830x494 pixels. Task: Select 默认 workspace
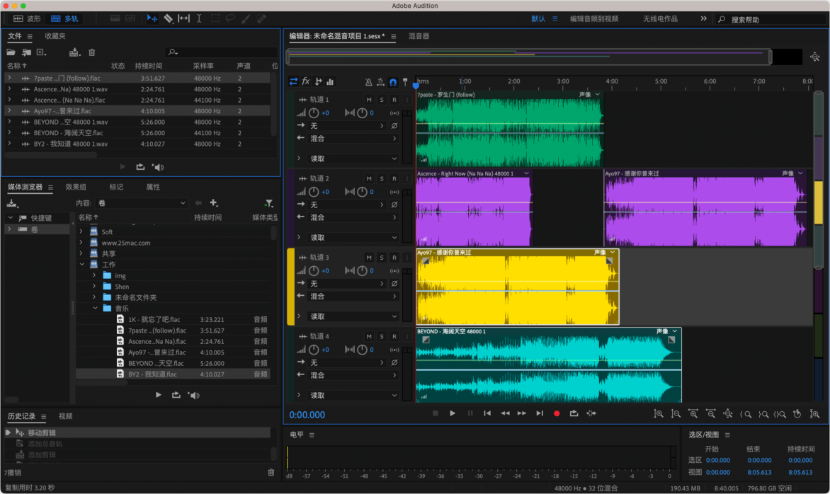[x=538, y=18]
